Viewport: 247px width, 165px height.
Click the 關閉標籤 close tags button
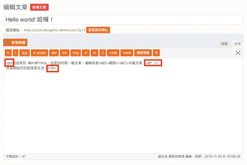[143, 53]
